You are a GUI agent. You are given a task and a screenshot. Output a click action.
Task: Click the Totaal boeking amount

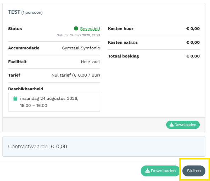pos(193,56)
